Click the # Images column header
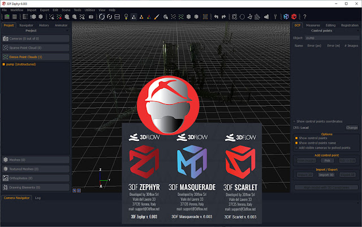 point(351,46)
